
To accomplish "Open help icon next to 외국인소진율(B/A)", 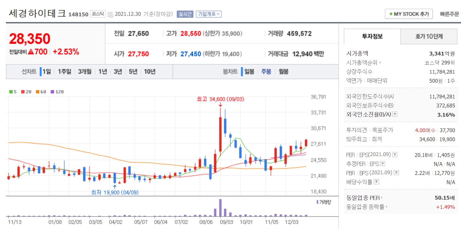I will coord(395,114).
